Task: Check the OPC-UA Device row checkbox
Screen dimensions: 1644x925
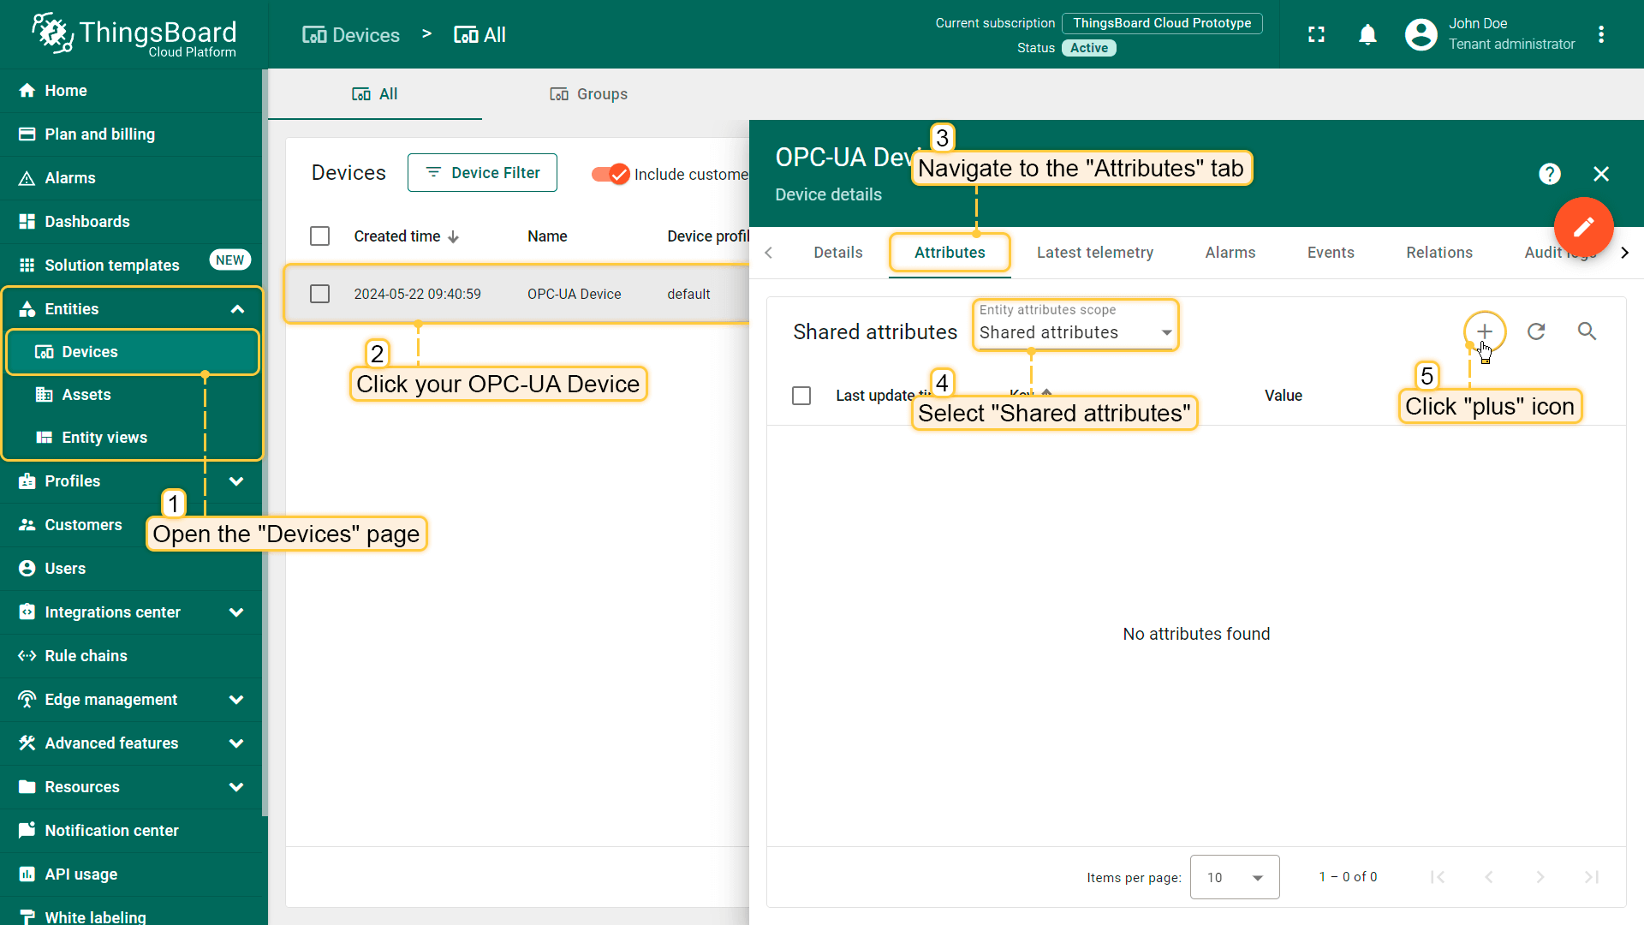Action: (319, 294)
